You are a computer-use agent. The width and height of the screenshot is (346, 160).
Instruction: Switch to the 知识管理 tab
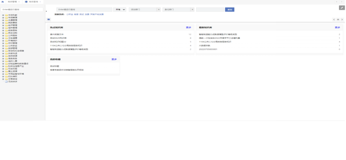point(12,2)
